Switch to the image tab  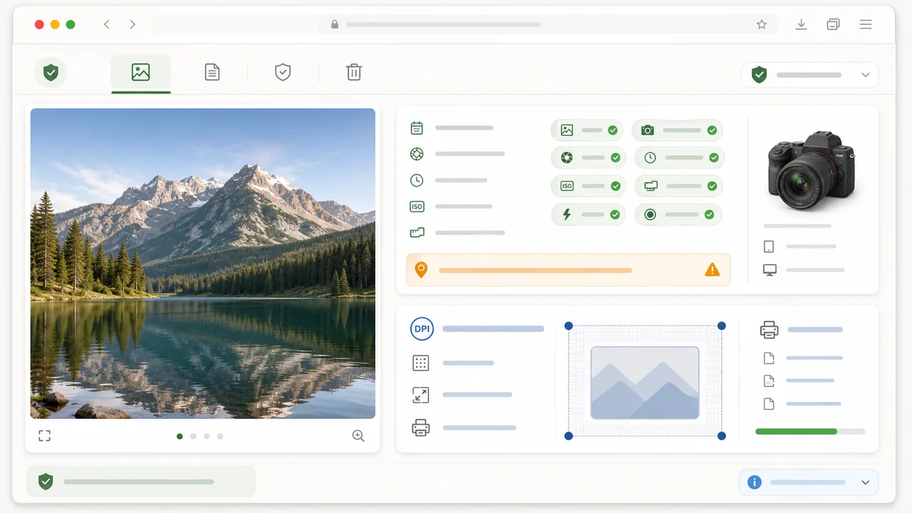[x=140, y=72]
